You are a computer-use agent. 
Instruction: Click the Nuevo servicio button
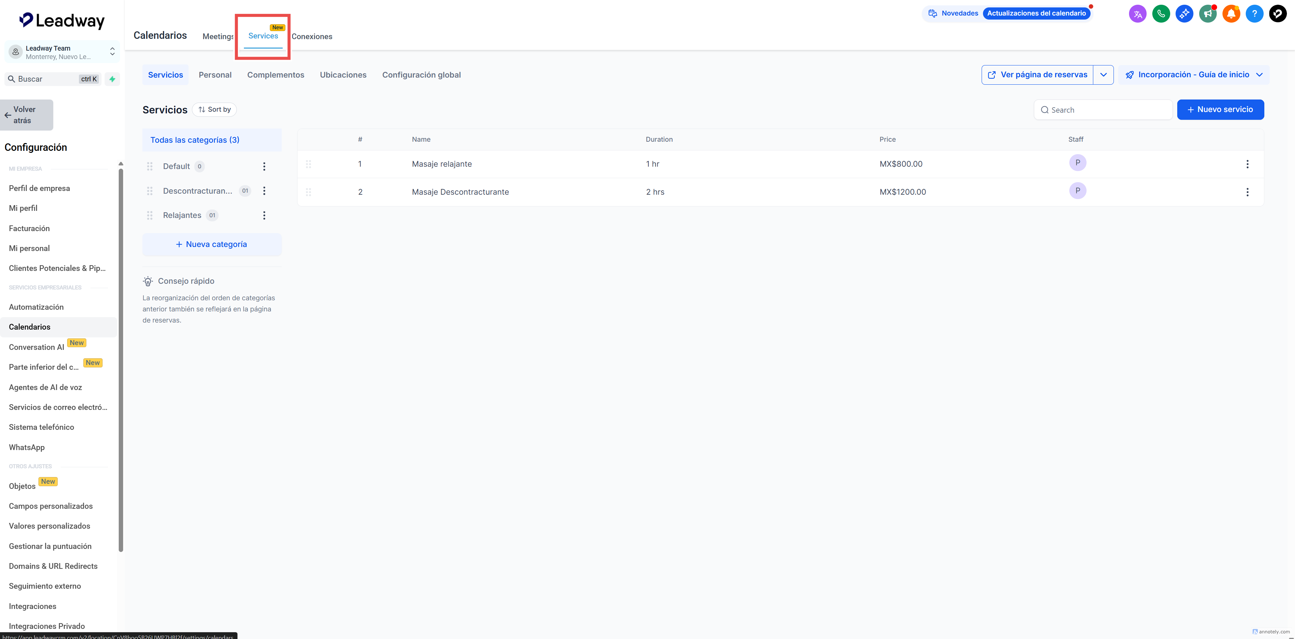1220,110
